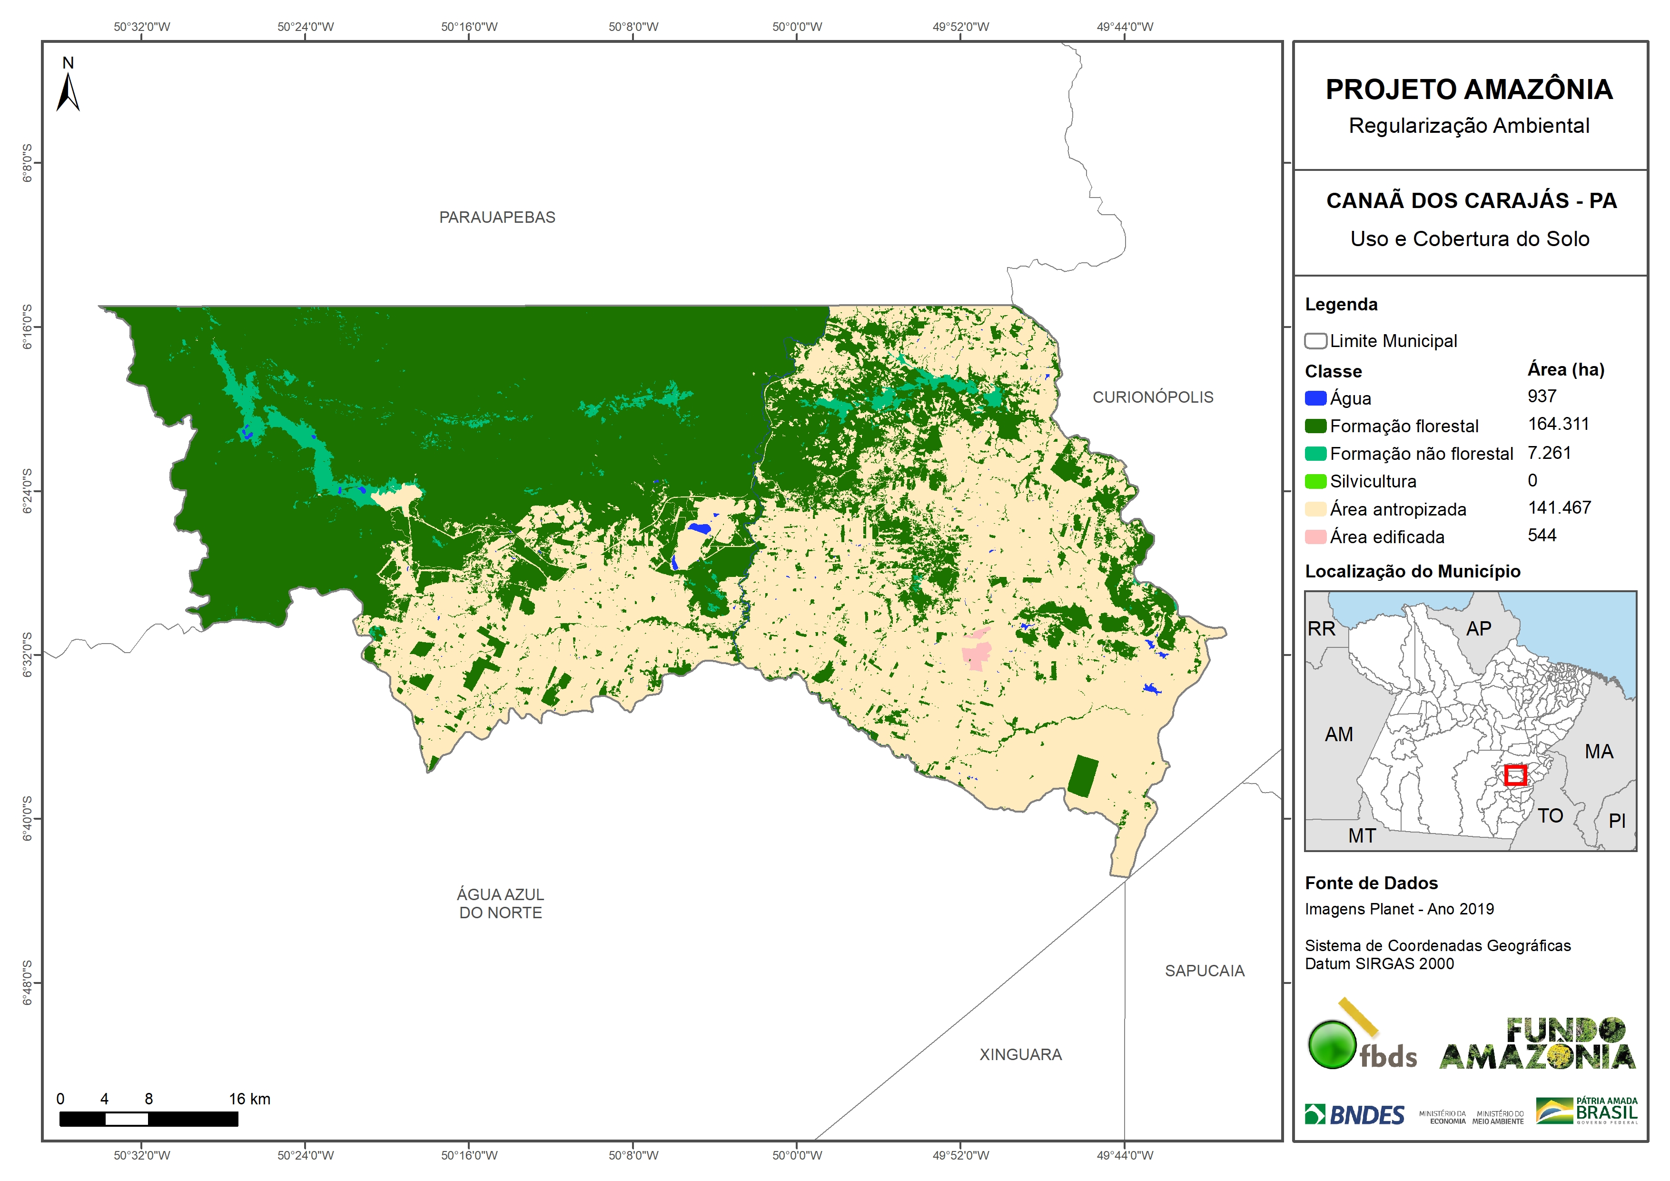The width and height of the screenshot is (1670, 1181).
Task: Click the BNDES logo
Action: tap(1354, 1114)
